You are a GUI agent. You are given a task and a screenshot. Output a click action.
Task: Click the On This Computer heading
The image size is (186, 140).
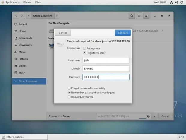tap(59, 23)
